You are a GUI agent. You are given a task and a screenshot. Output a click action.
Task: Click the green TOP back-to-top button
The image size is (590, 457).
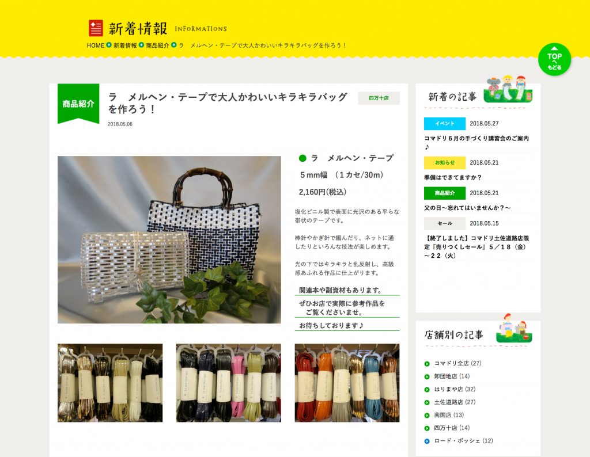[554, 59]
